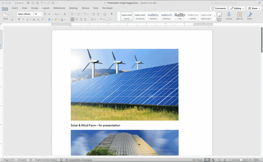Viewport: 263px width, 162px height.
Task: Click the Paste clipboard icon
Action: [5, 15]
